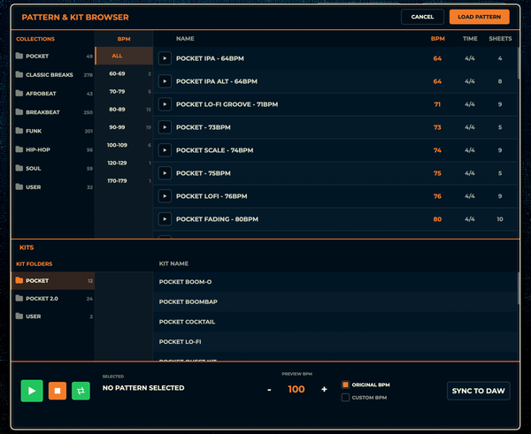This screenshot has width=531, height=434.
Task: Filter patterns by 170-179 BPM
Action: click(124, 181)
